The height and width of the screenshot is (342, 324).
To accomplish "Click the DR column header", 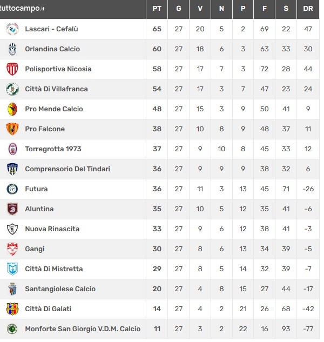I will tap(308, 9).
